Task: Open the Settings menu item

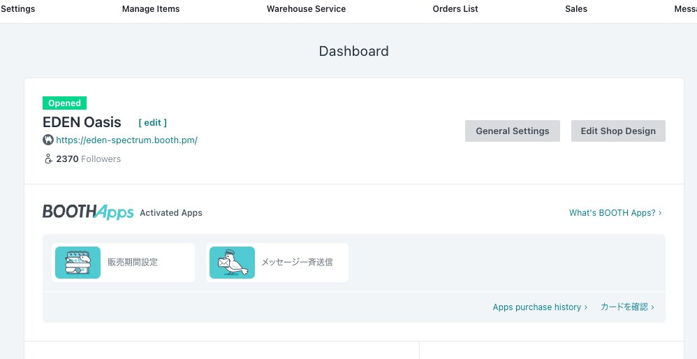Action: tap(17, 9)
